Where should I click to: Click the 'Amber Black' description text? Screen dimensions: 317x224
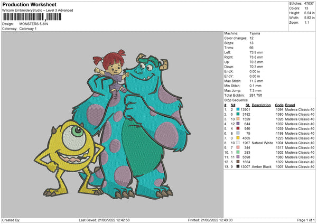point(262,166)
